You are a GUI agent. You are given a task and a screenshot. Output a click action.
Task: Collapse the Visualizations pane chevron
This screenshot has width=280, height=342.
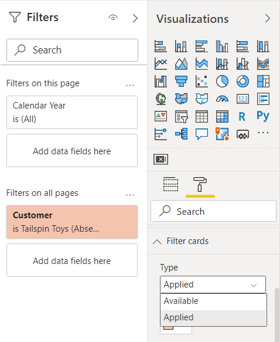coord(267,18)
